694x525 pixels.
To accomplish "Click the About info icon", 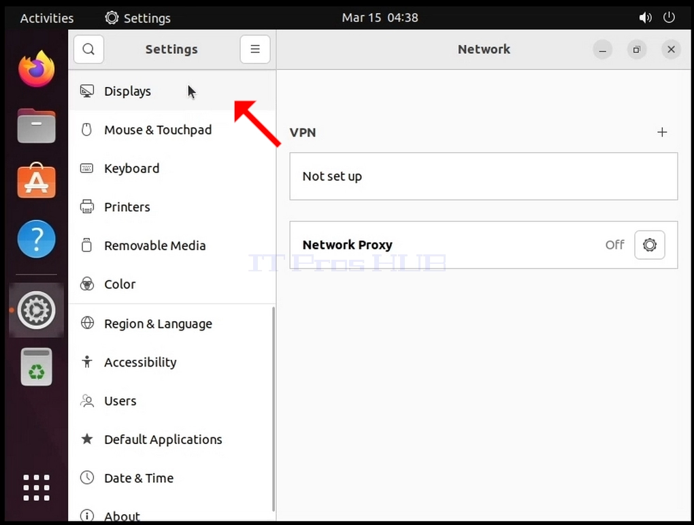I will click(87, 515).
